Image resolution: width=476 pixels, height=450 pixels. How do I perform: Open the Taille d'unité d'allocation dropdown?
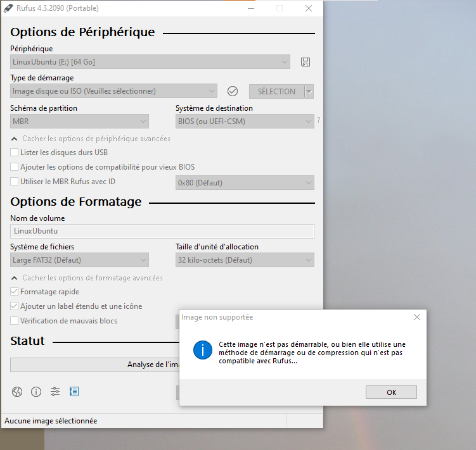tap(245, 260)
